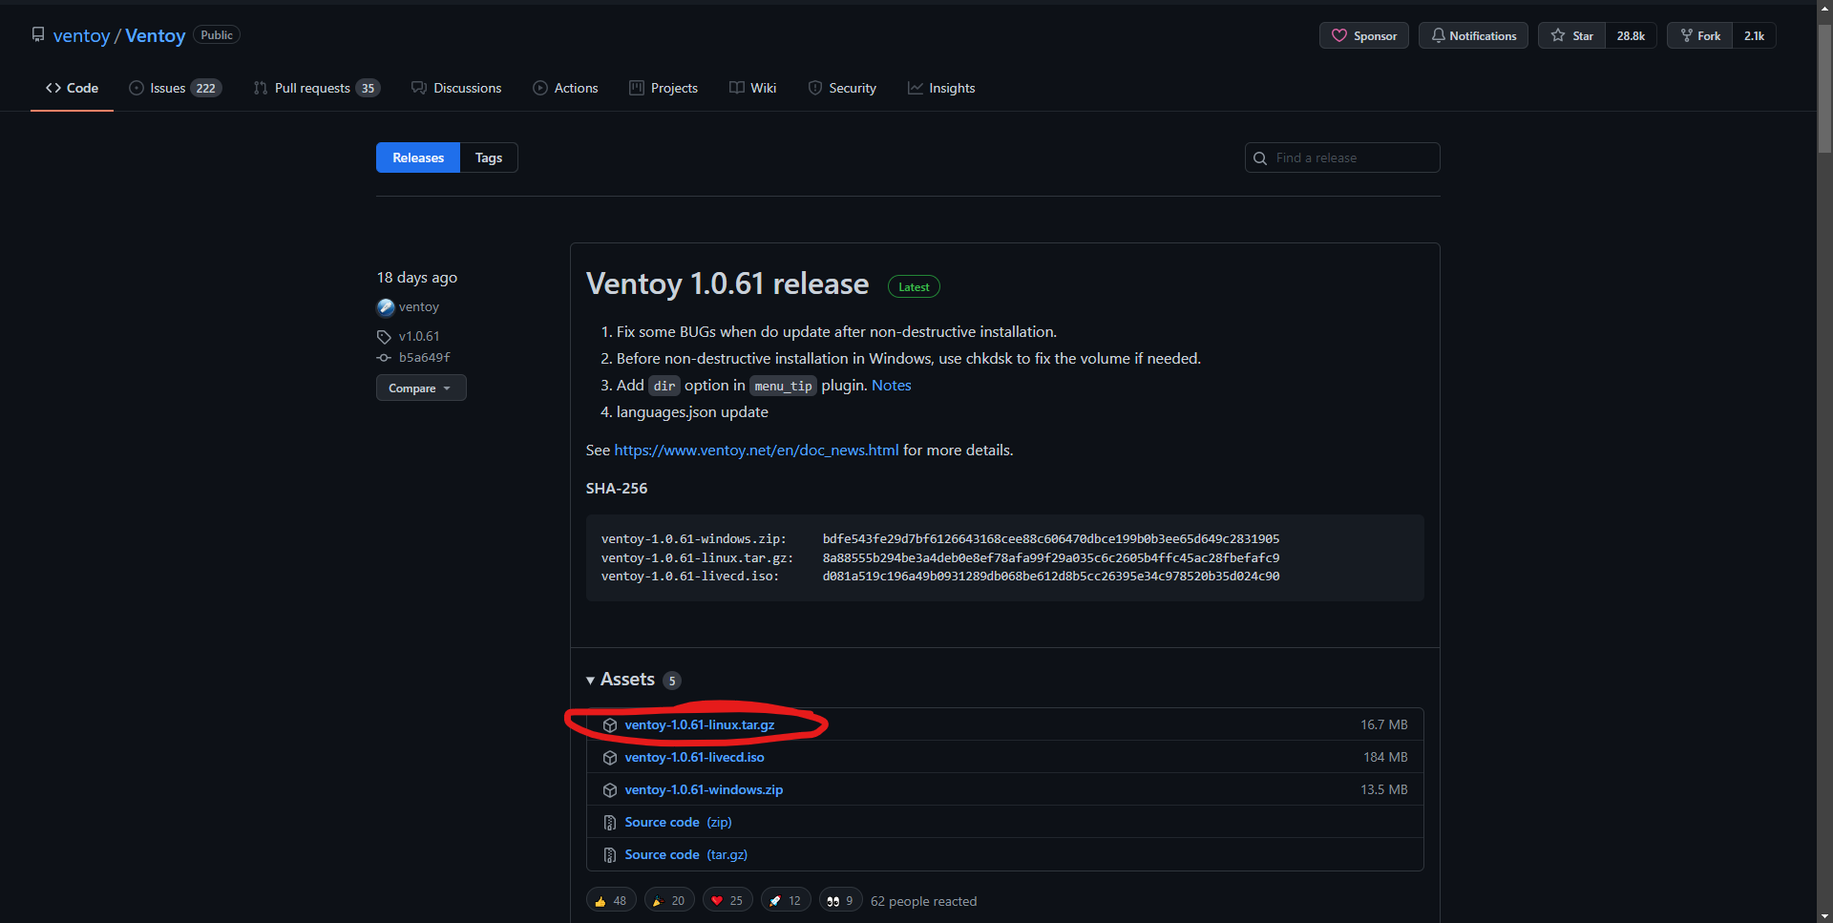Click the Latest release badge
This screenshot has height=923, width=1833.
[x=914, y=286]
